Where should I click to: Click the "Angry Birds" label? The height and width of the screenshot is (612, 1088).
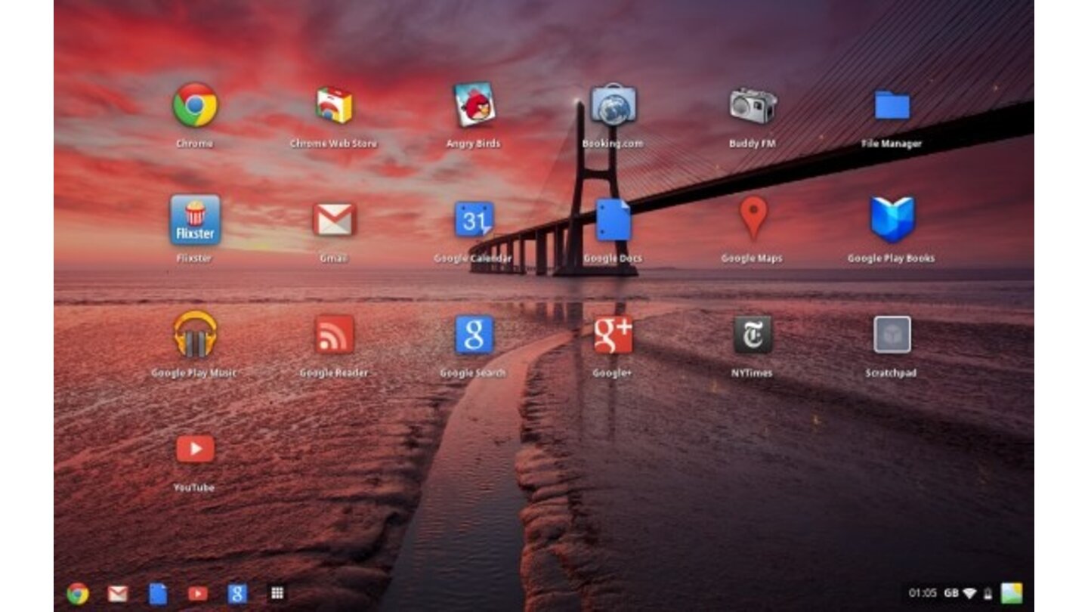pyautogui.click(x=474, y=144)
